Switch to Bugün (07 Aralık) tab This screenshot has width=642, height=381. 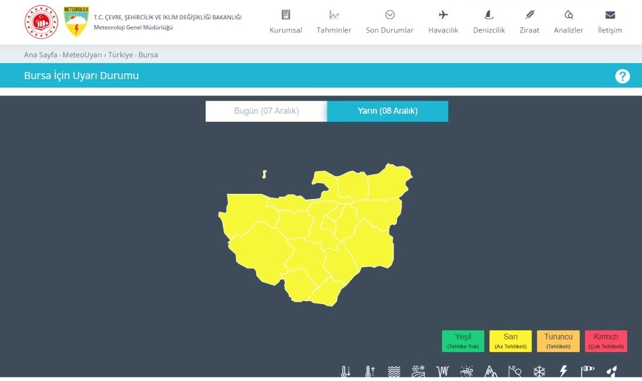pyautogui.click(x=266, y=111)
